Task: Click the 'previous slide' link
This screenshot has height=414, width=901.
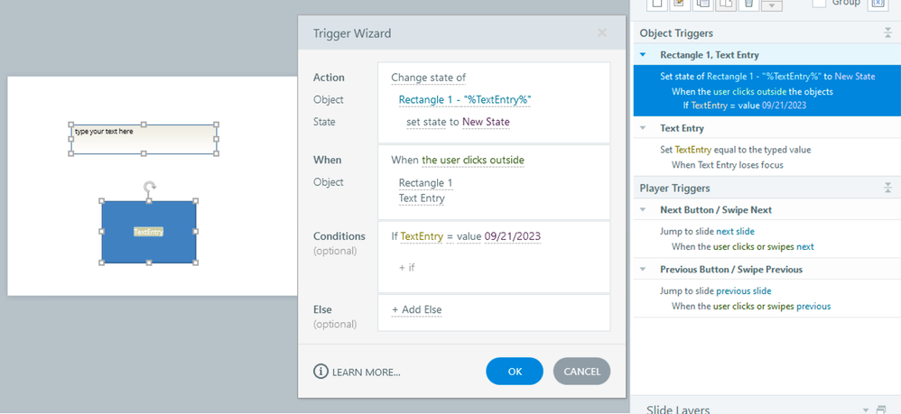Action: click(x=744, y=290)
